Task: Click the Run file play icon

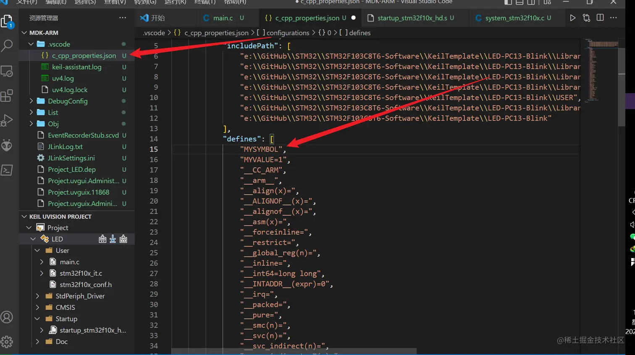Action: click(573, 18)
